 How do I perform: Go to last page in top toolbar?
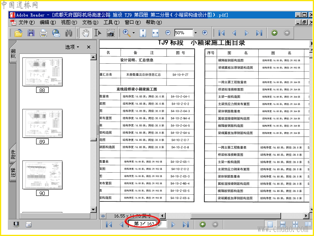tap(259, 33)
